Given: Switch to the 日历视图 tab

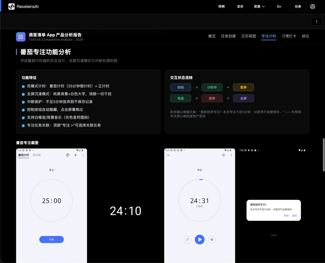Looking at the screenshot, I should tap(249, 36).
